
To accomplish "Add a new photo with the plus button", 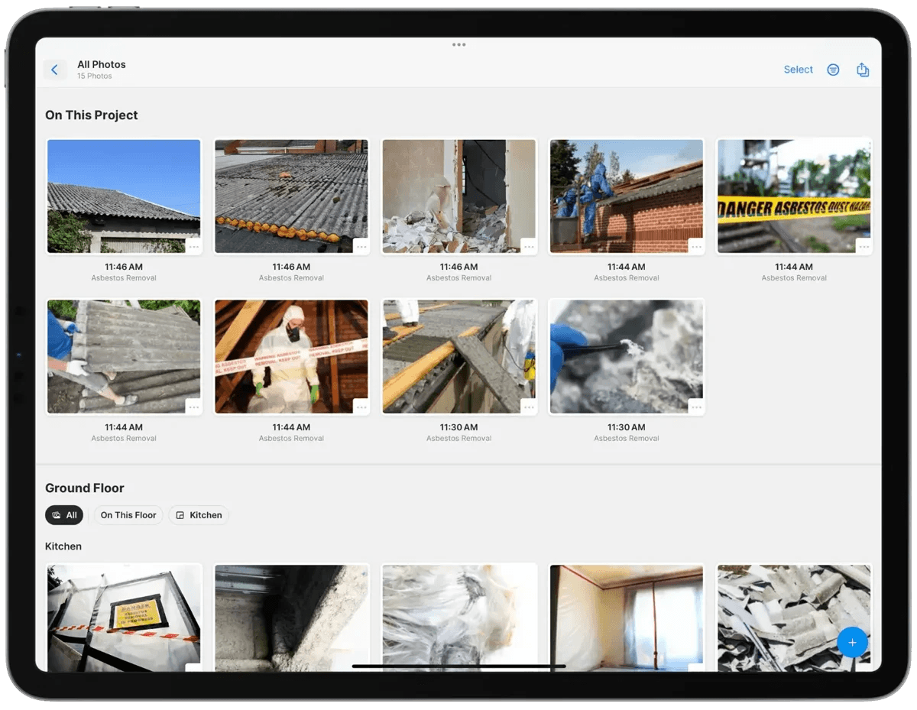I will pyautogui.click(x=852, y=643).
